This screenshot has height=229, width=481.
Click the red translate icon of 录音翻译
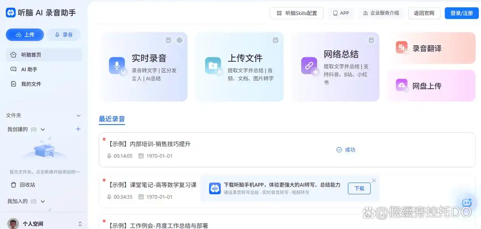(x=402, y=48)
